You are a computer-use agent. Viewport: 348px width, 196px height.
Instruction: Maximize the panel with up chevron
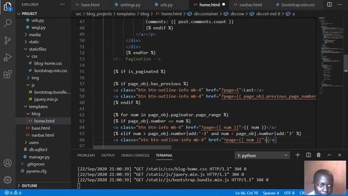[329, 155]
